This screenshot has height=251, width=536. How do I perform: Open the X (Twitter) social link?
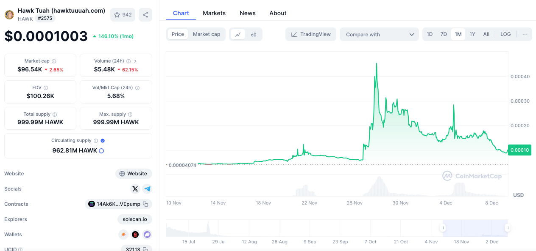[x=135, y=189]
